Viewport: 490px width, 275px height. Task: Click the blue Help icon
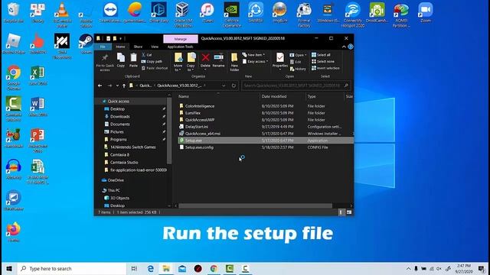pos(351,47)
